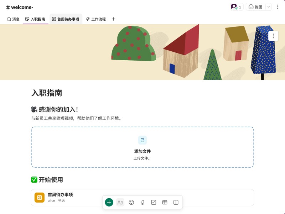The width and height of the screenshot is (285, 214).
Task: Open the channel overflow three-dot menu
Action: (x=278, y=7)
